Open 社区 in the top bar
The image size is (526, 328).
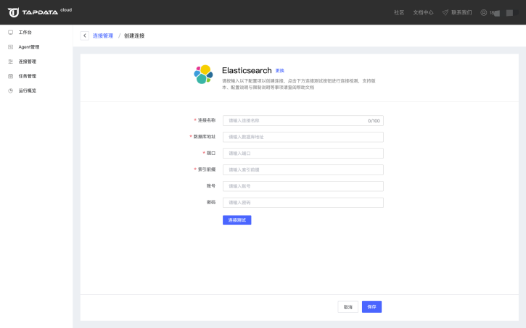pyautogui.click(x=399, y=12)
